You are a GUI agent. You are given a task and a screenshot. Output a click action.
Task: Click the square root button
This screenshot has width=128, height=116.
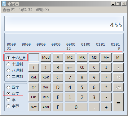(118, 67)
